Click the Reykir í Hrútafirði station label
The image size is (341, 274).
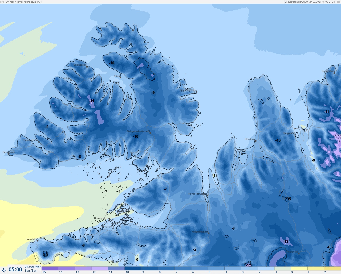coord(197,194)
